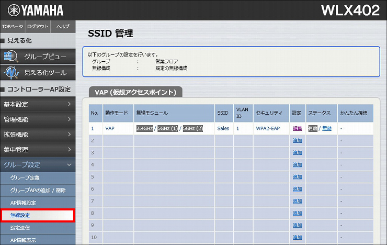
Task: Click 無効 link to disable VAP 1
Action: (x=327, y=128)
